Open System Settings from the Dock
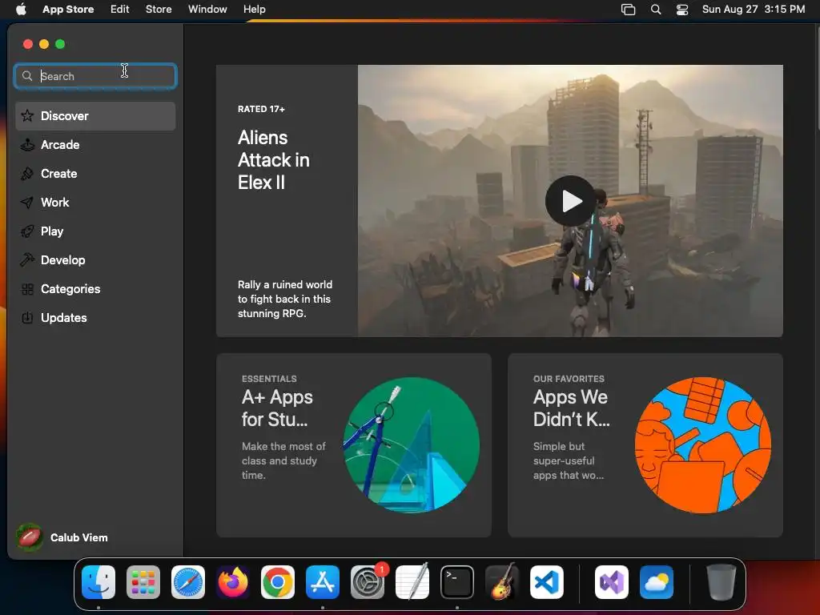Screen dimensions: 820x615 tap(368, 582)
